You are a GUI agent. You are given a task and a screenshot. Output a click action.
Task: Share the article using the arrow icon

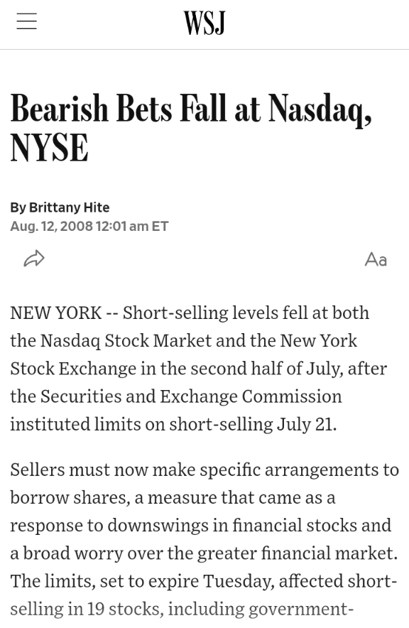pyautogui.click(x=34, y=259)
